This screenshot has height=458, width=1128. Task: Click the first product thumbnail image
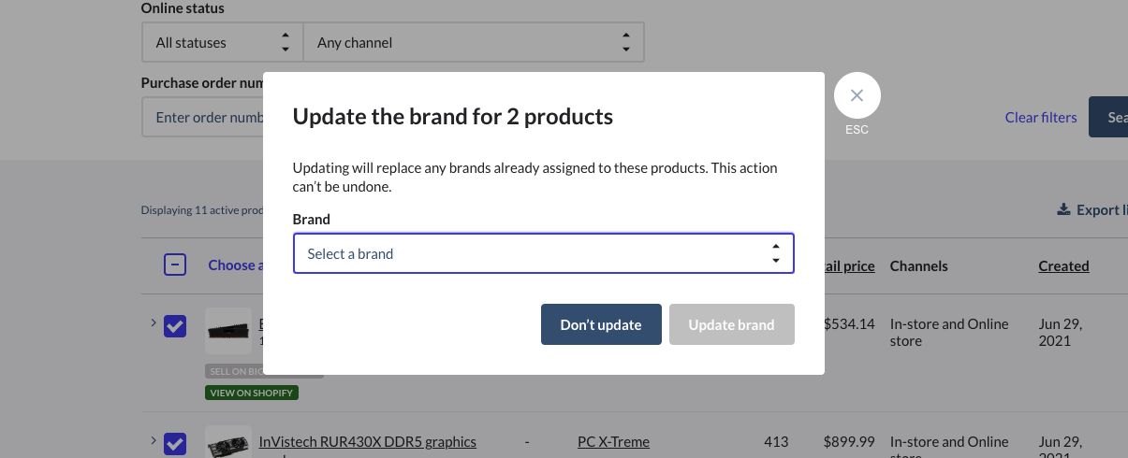228,331
